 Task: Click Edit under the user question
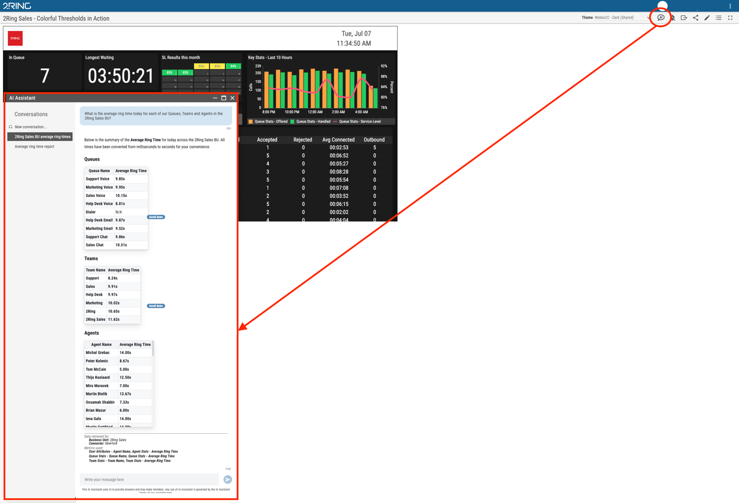point(229,129)
